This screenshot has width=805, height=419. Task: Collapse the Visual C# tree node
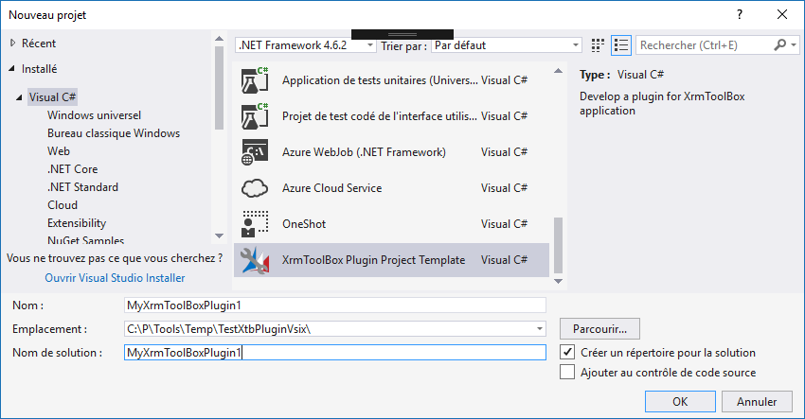click(x=19, y=96)
